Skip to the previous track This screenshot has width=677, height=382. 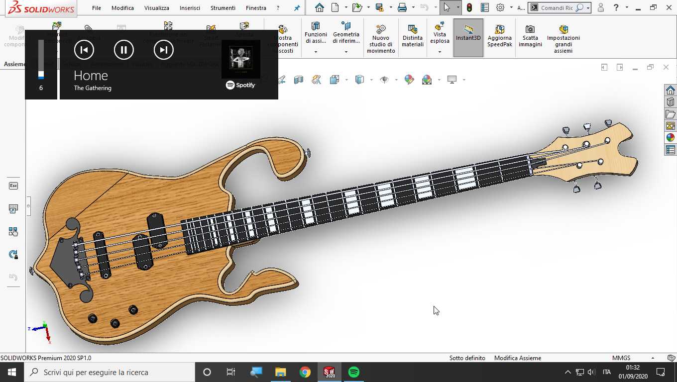pyautogui.click(x=84, y=50)
